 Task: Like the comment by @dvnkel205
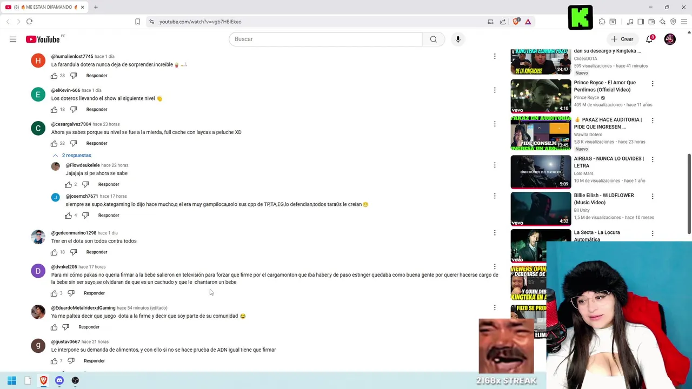tap(54, 293)
